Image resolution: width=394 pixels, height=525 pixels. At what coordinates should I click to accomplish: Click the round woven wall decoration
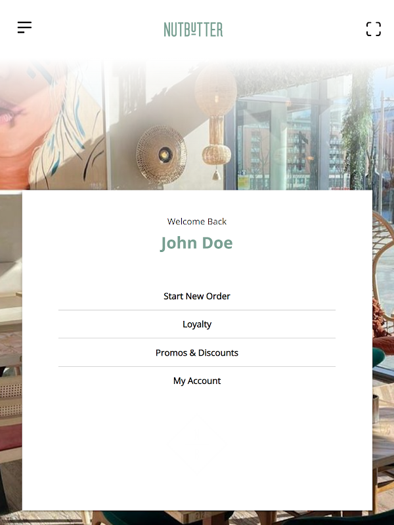(162, 154)
